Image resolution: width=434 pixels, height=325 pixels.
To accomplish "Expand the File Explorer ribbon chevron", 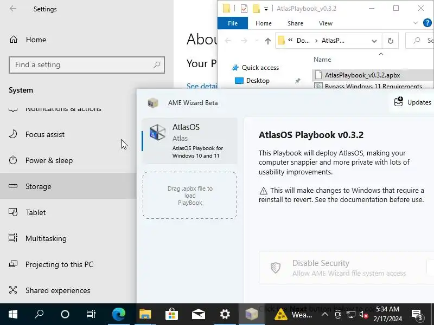I will [x=415, y=23].
